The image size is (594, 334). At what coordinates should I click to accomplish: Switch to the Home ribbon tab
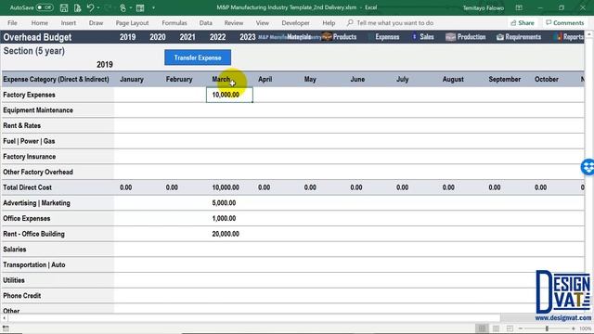[x=39, y=22]
